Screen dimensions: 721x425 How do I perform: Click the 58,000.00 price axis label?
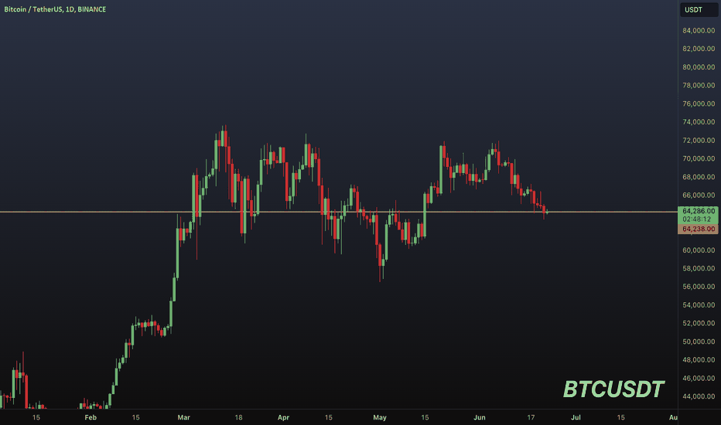pos(699,268)
